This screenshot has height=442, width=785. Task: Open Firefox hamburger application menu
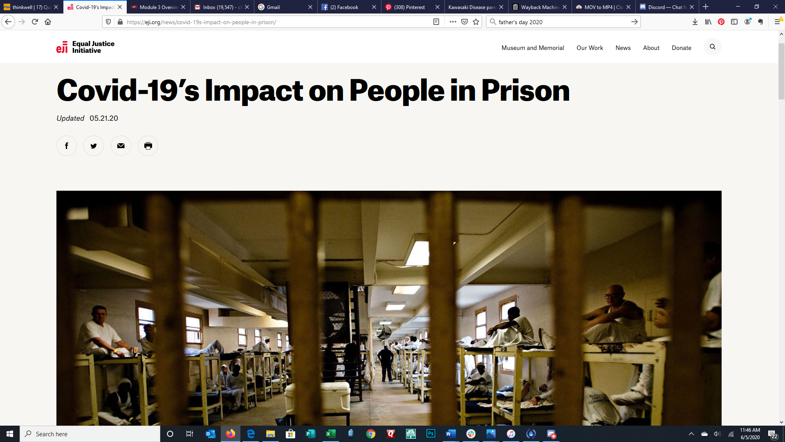point(778,22)
